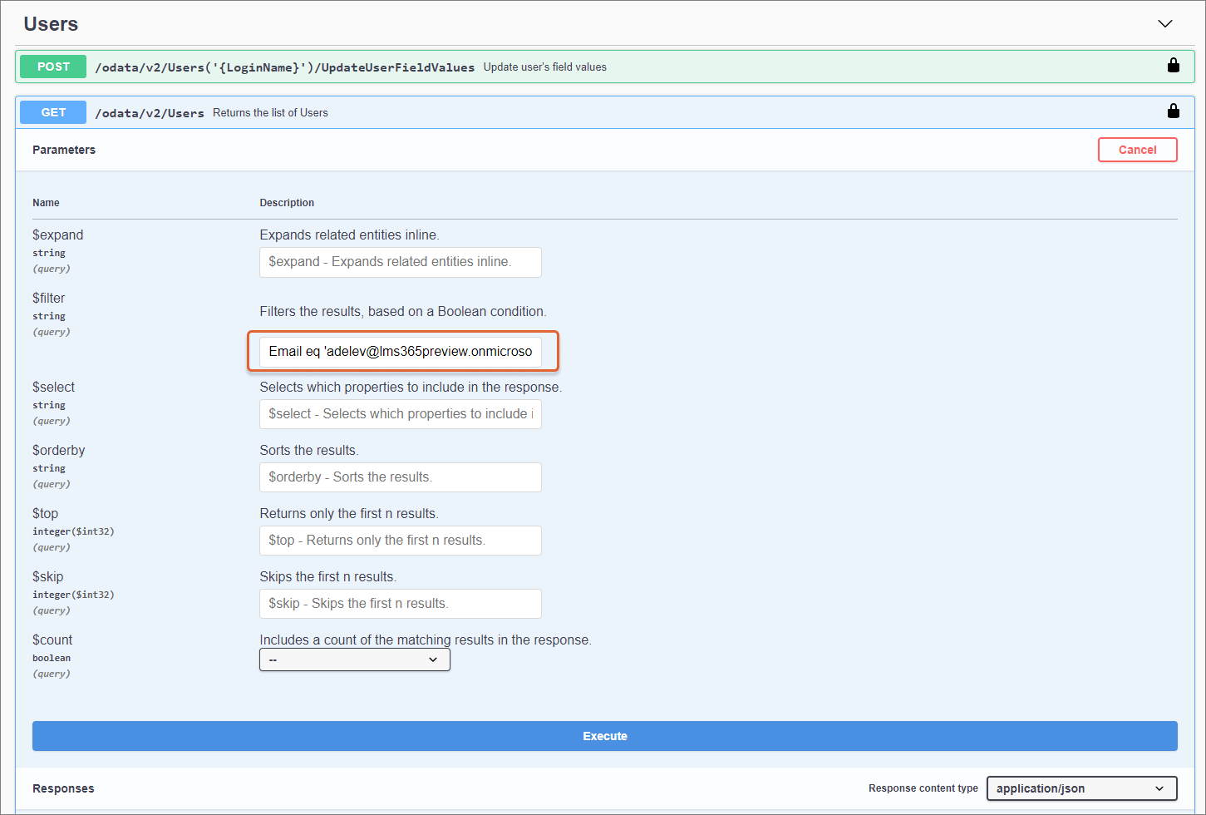Click the $orderby sort input field
The image size is (1206, 815).
coord(400,477)
